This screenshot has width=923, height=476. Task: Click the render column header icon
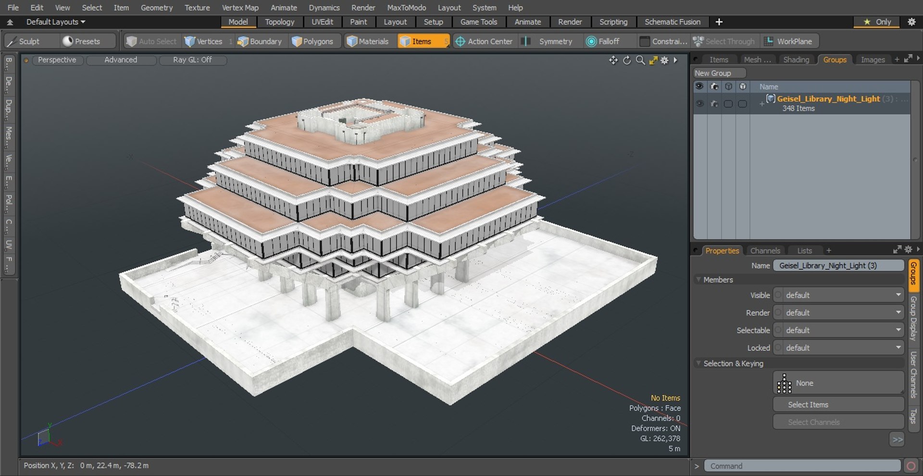714,86
